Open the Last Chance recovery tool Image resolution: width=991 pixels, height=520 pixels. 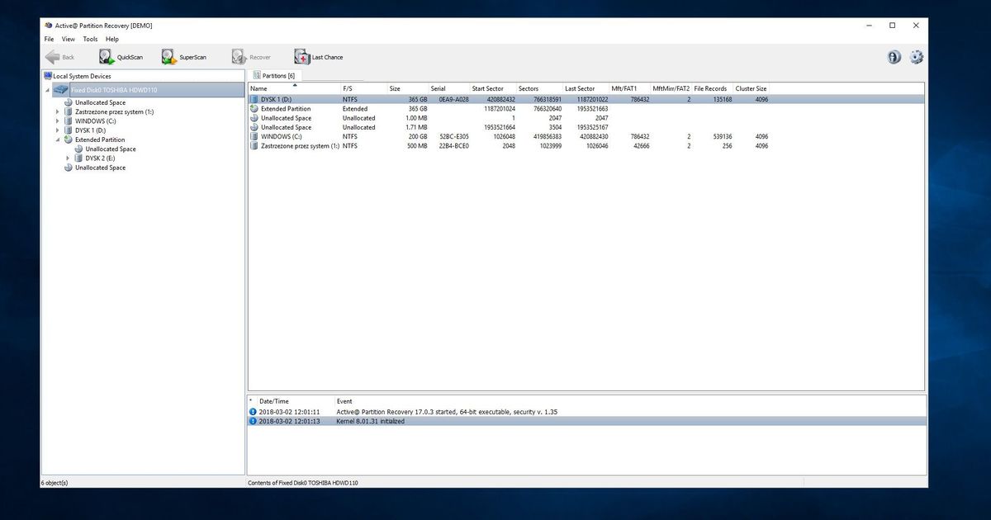point(319,57)
